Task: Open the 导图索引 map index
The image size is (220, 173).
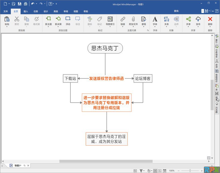Action: click(110, 19)
